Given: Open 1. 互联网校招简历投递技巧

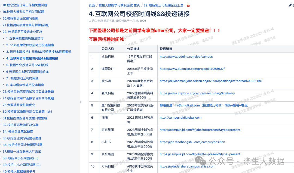Looking at the screenshot, I should (25, 38).
